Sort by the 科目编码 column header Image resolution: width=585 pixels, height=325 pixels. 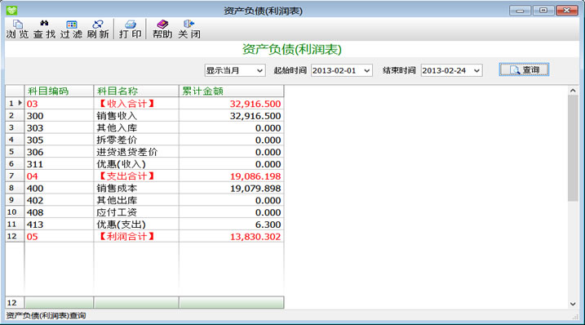pyautogui.click(x=59, y=91)
